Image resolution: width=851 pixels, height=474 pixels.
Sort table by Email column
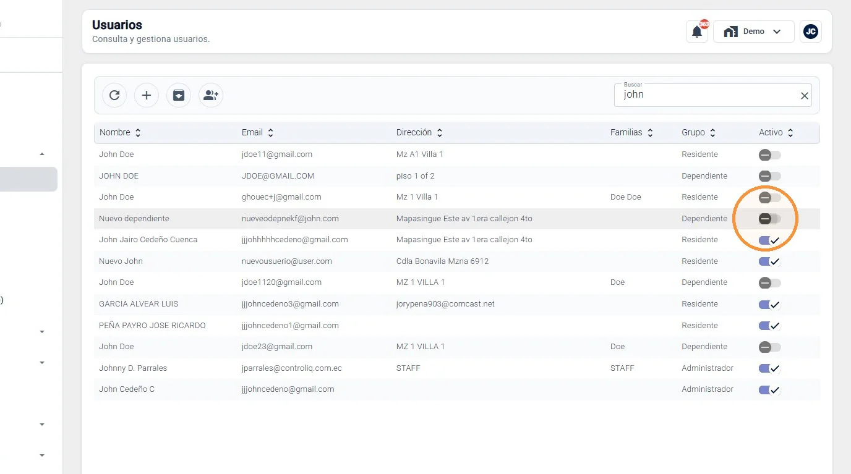click(258, 133)
